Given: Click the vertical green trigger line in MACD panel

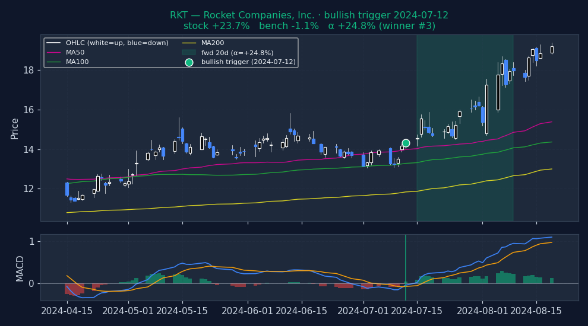Looking at the screenshot, I should 406,267.
